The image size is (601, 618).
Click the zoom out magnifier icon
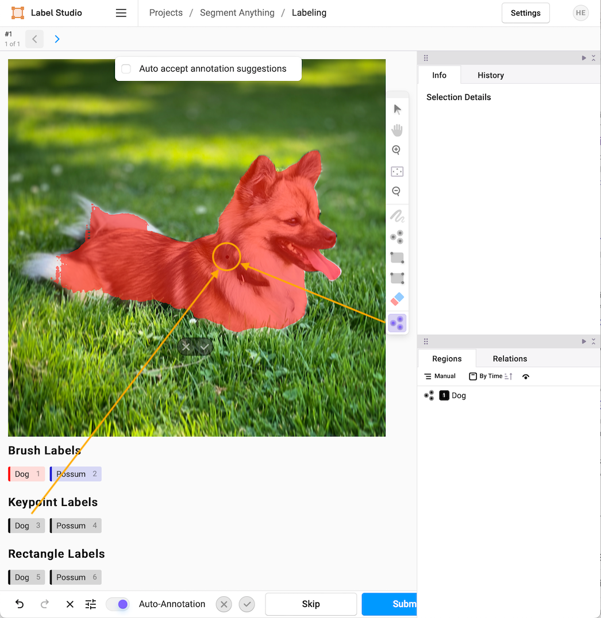tap(396, 192)
